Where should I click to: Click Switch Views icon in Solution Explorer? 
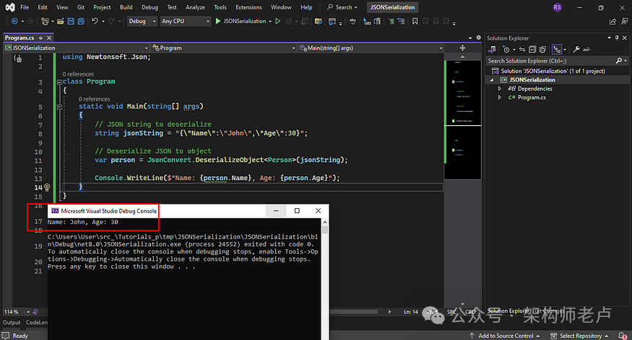(492, 50)
